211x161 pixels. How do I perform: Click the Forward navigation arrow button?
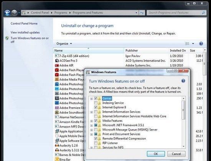(x=14, y=13)
